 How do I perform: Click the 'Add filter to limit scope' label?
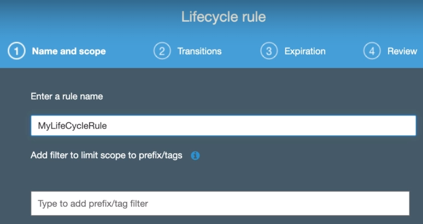pyautogui.click(x=106, y=155)
